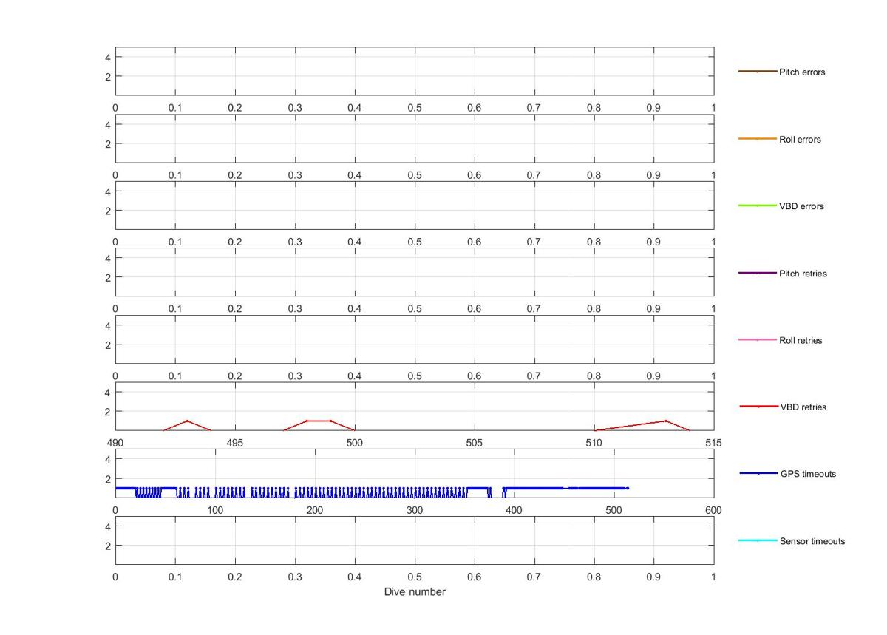Click the '515' tick label
The image size is (887, 635).
point(713,443)
